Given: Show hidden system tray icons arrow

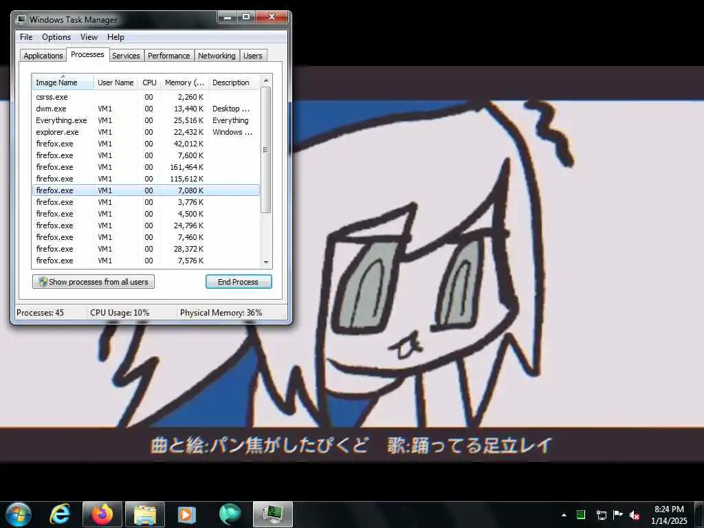Looking at the screenshot, I should (x=564, y=515).
